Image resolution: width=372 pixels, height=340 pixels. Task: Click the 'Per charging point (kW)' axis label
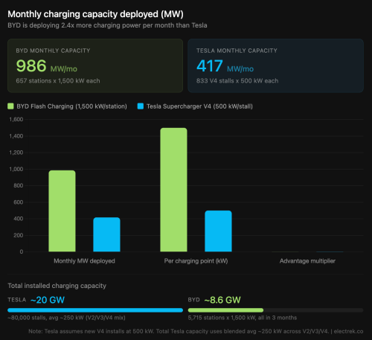pos(196,261)
